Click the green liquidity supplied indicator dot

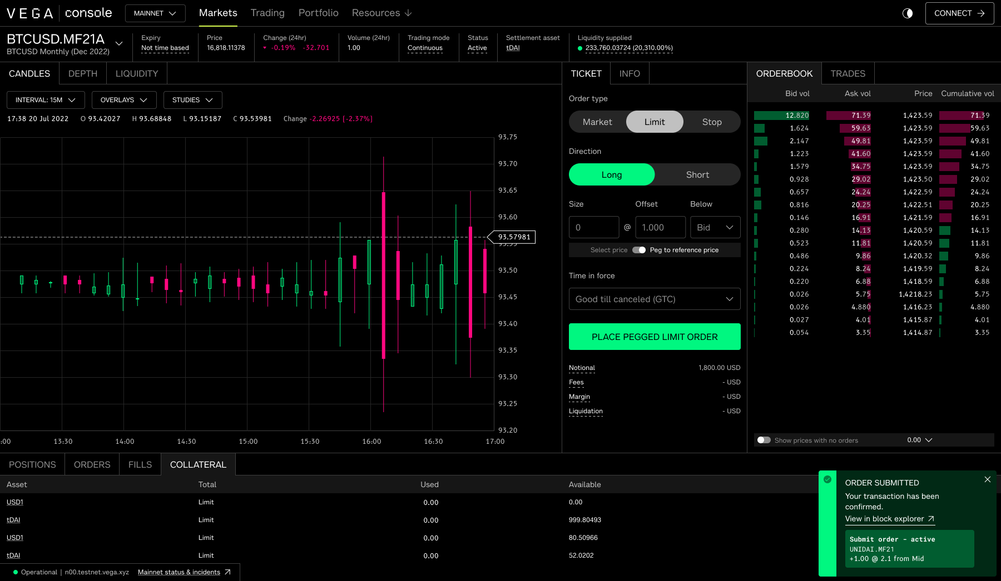[580, 48]
